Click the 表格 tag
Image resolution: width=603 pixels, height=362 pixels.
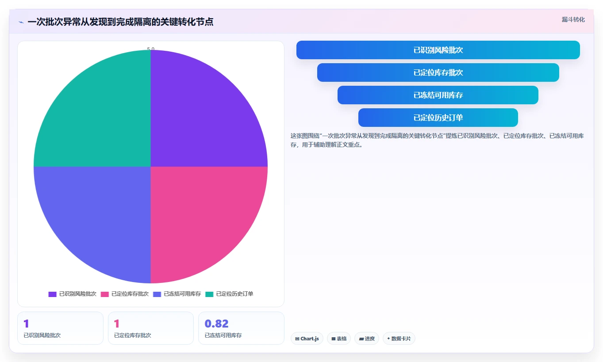(339, 339)
